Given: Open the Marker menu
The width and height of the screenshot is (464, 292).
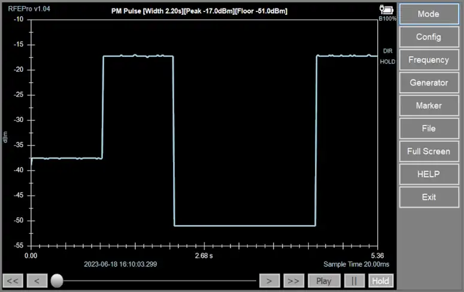Looking at the screenshot, I should [428, 105].
